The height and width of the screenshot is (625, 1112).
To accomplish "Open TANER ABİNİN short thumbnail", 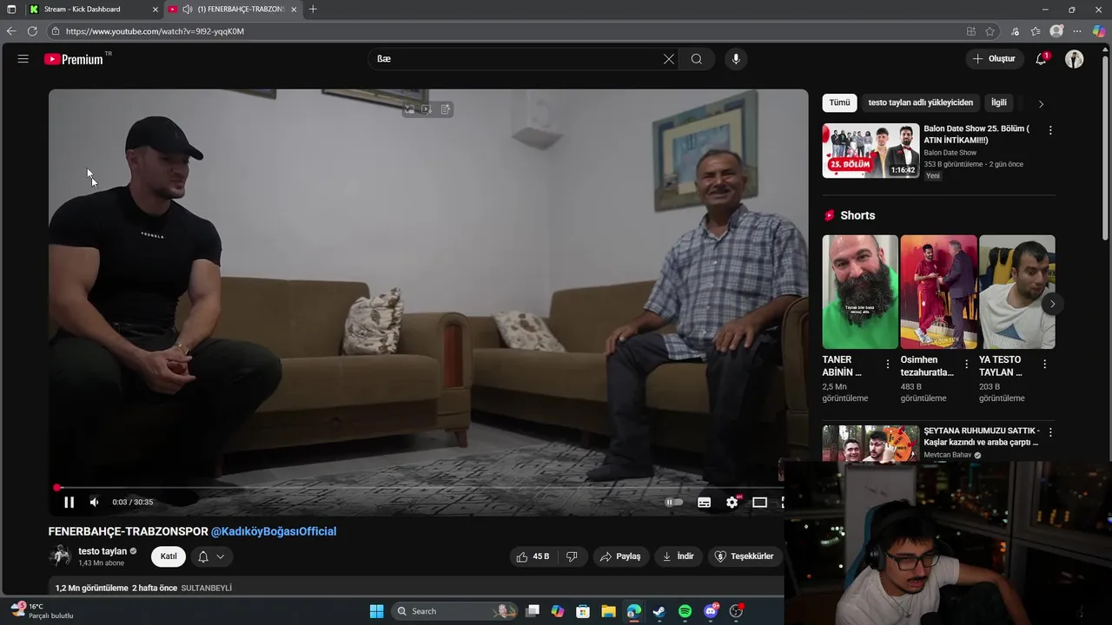I will (860, 292).
